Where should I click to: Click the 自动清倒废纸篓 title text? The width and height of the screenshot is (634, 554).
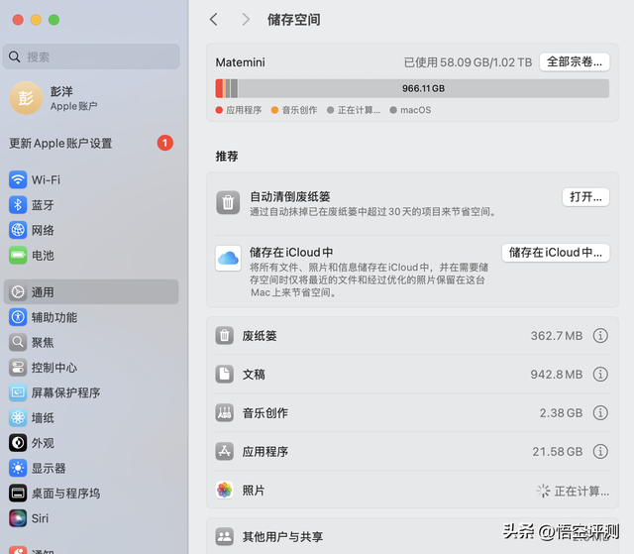[290, 196]
